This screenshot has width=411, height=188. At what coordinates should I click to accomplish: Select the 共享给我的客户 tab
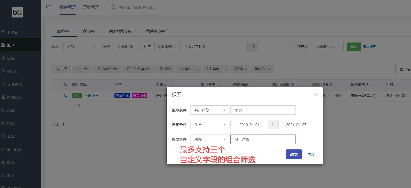click(x=122, y=31)
